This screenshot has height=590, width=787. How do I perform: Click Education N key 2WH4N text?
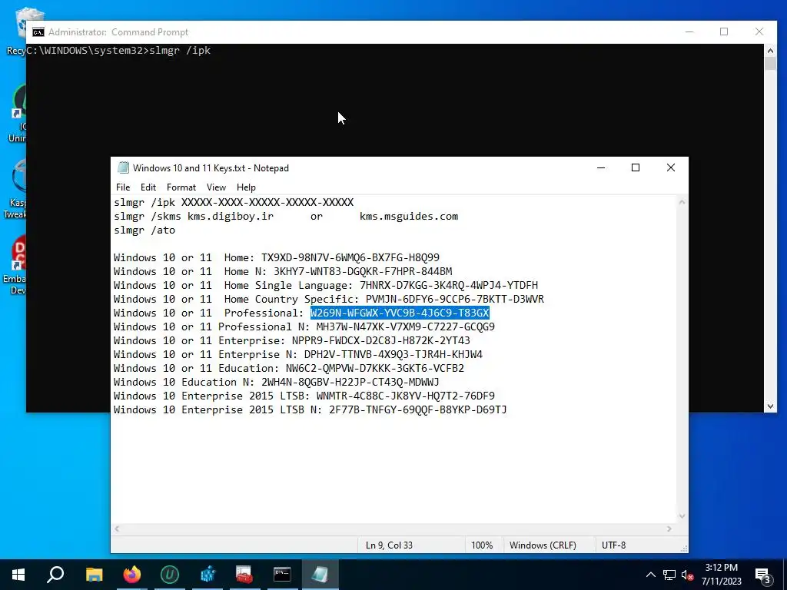pyautogui.click(x=350, y=382)
